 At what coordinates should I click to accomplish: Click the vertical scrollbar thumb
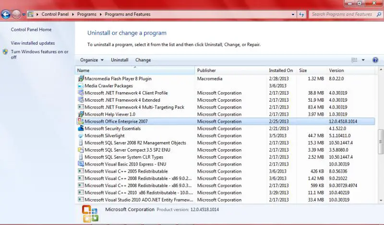click(x=381, y=142)
